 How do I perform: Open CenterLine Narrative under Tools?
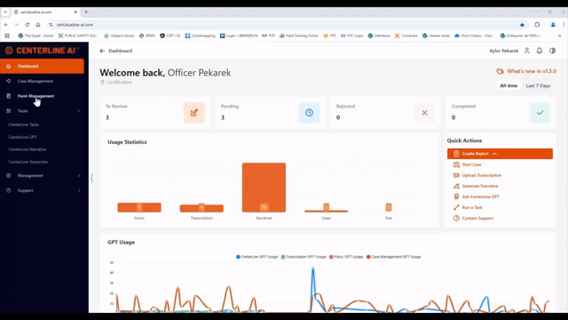coord(28,149)
